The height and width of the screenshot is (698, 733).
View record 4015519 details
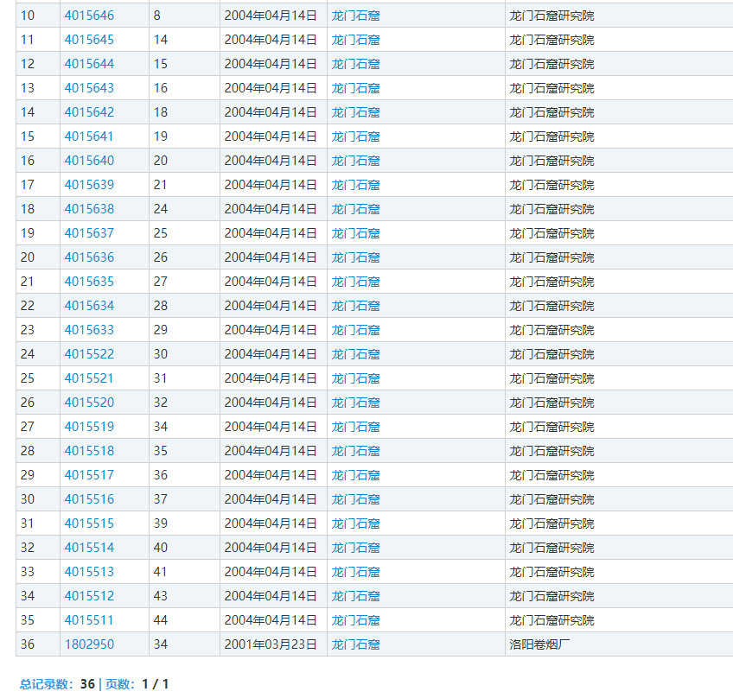[x=89, y=427]
